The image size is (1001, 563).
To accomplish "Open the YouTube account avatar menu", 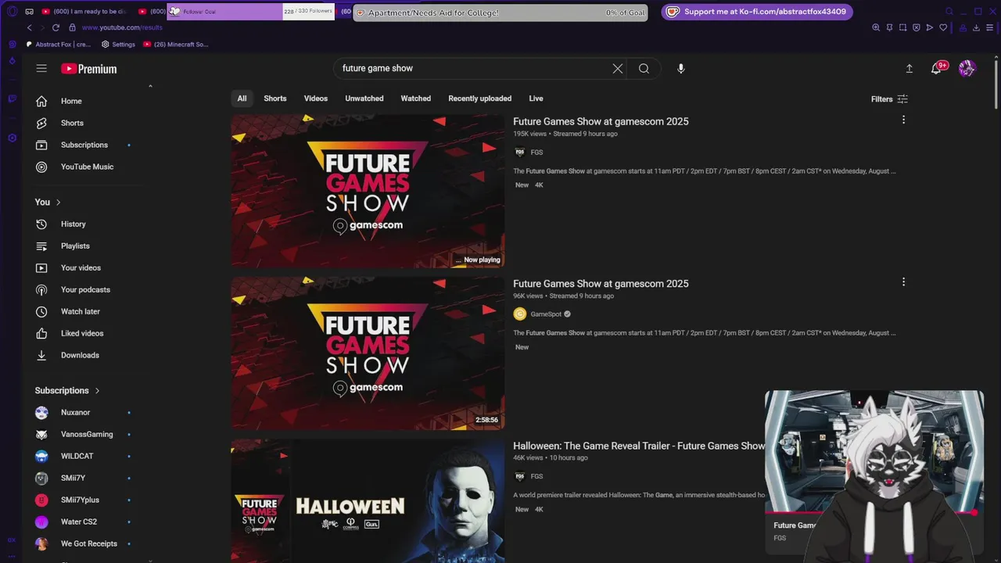I will click(967, 69).
